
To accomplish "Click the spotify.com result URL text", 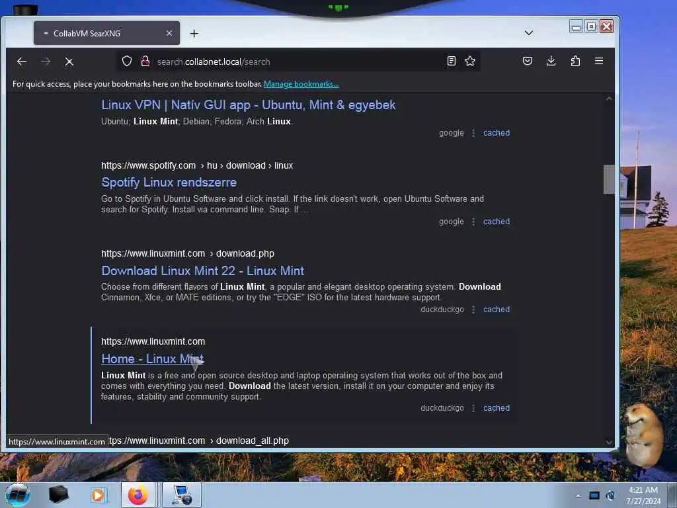I will point(197,165).
